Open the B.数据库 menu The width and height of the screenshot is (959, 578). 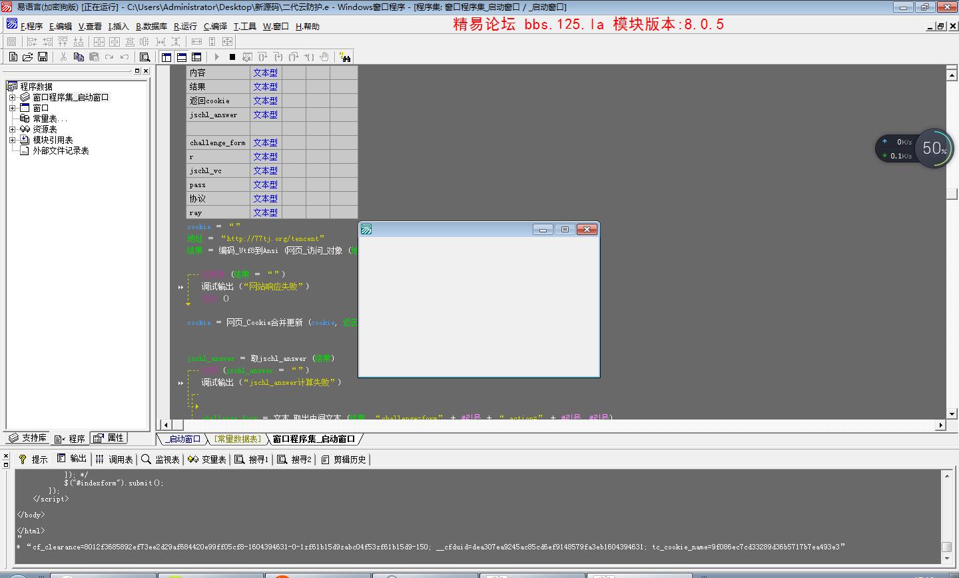pos(152,27)
